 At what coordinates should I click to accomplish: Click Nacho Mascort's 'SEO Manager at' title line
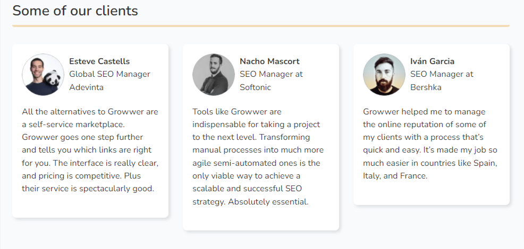(272, 74)
